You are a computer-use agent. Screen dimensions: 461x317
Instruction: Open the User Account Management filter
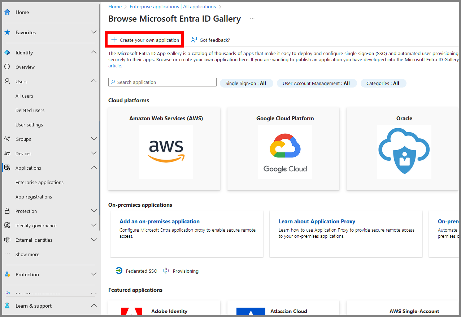pos(317,83)
